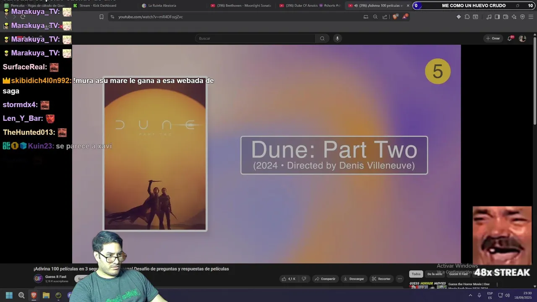The image size is (537, 302).
Task: Click the ESP language indicator in tray
Action: click(x=490, y=295)
